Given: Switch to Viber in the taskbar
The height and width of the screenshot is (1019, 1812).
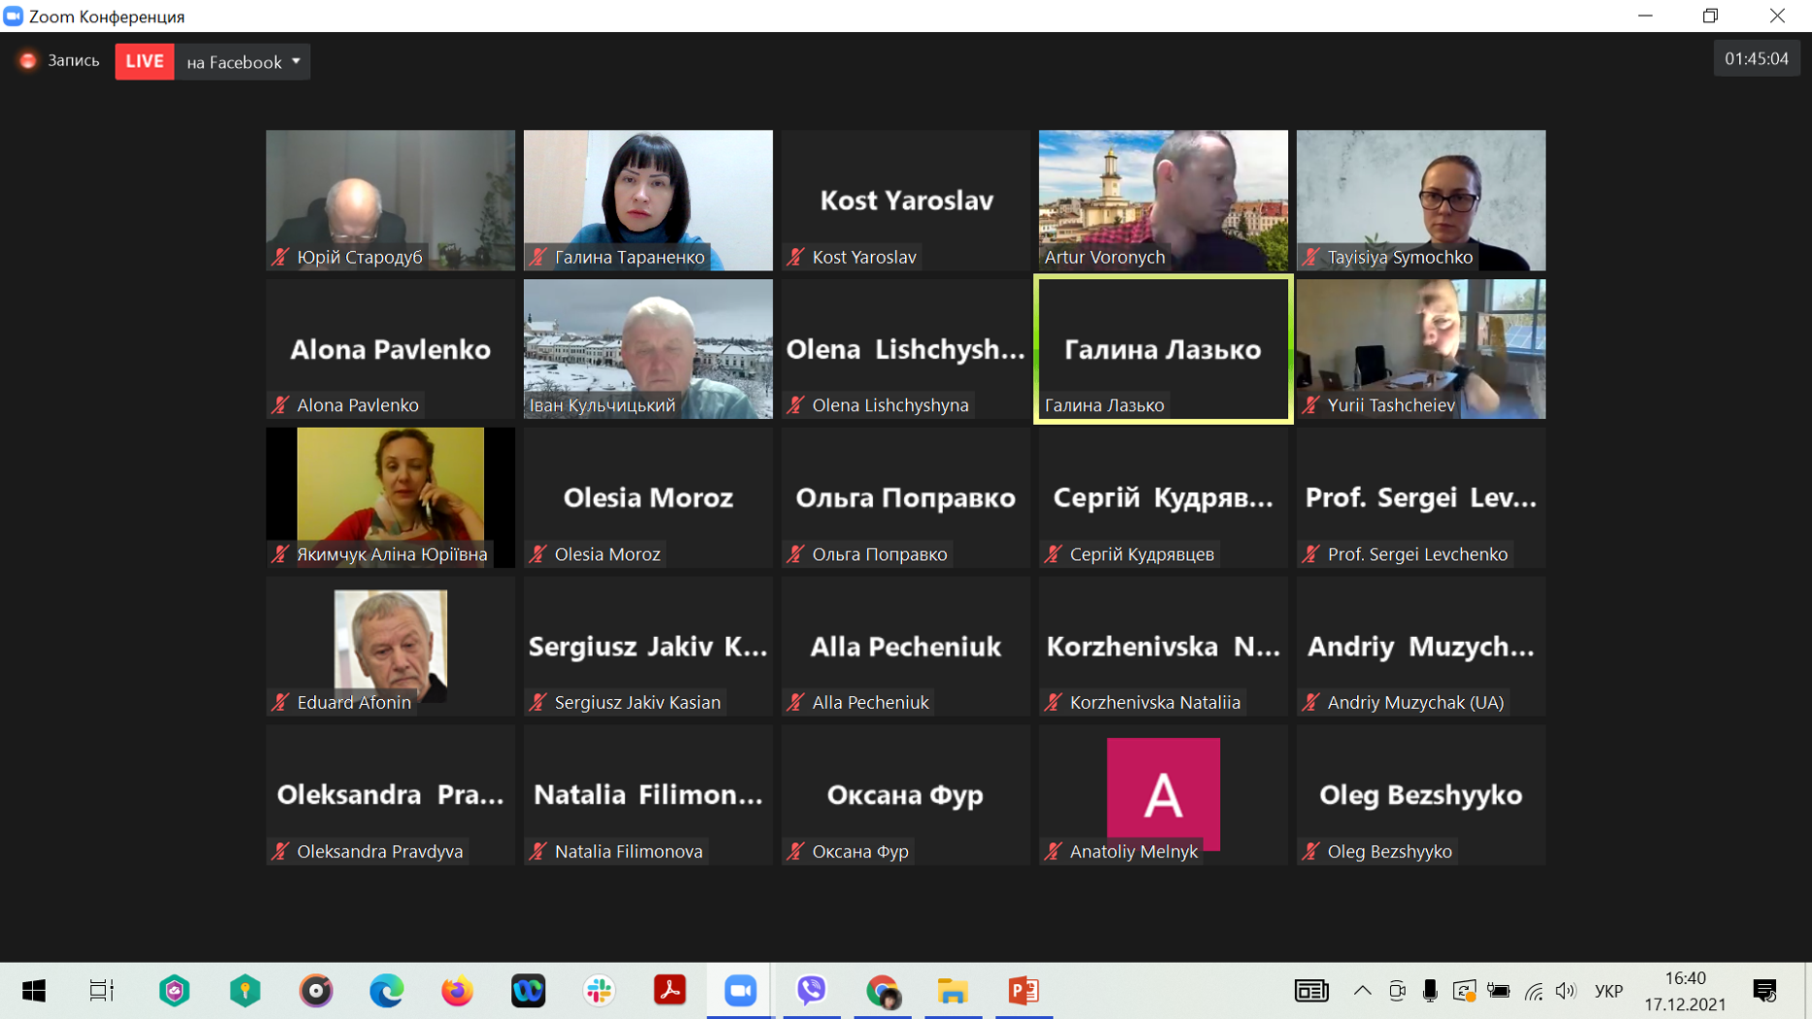Looking at the screenshot, I should (x=812, y=991).
